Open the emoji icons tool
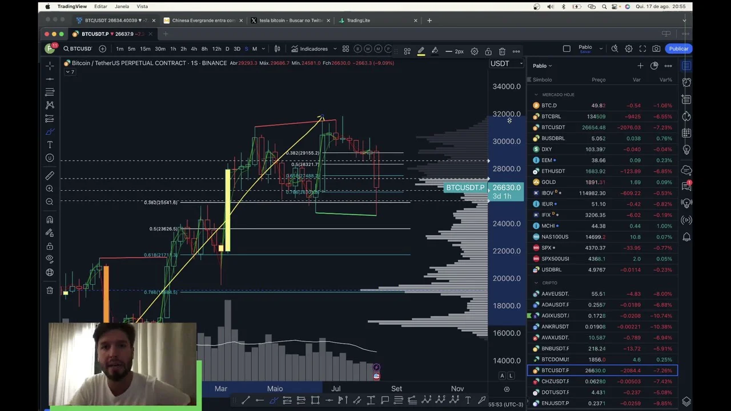Image resolution: width=731 pixels, height=411 pixels. tap(50, 158)
